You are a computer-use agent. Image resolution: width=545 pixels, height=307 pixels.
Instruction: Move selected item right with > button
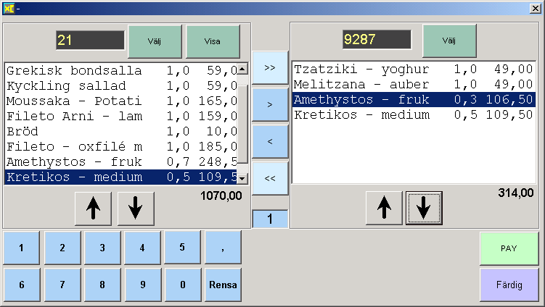tap(270, 105)
